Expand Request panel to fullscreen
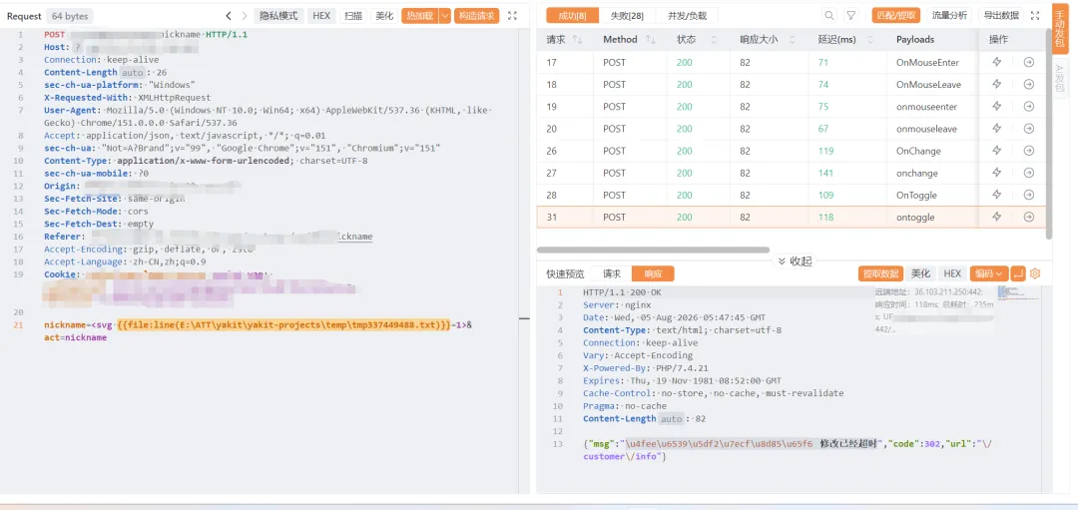 pyautogui.click(x=512, y=16)
